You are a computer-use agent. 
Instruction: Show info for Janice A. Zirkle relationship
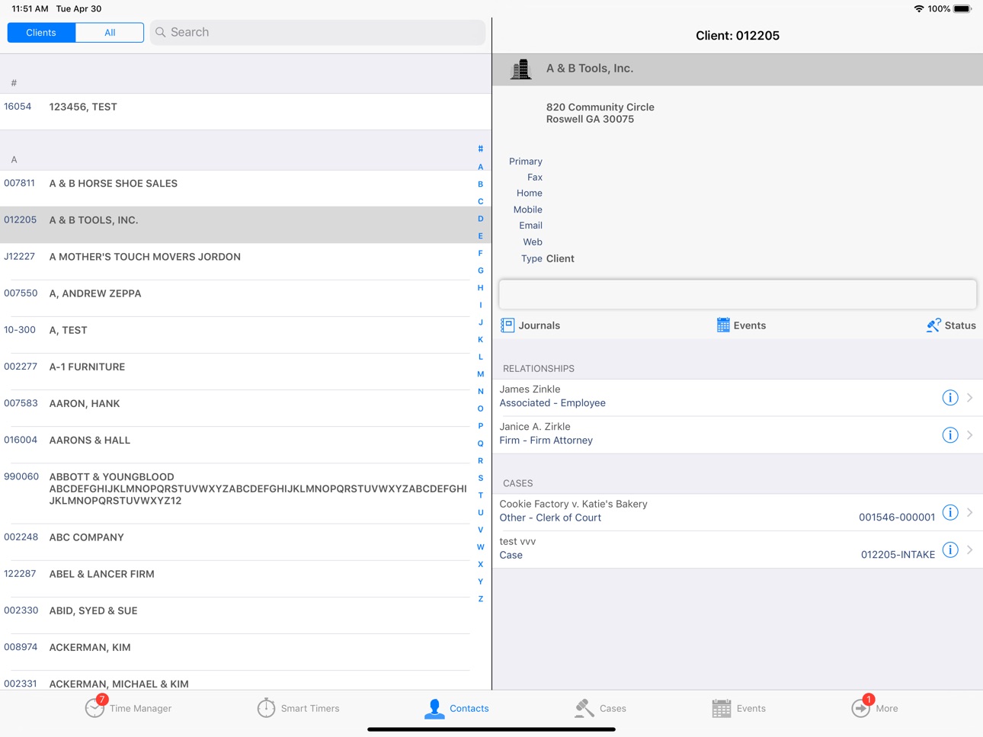coord(949,434)
